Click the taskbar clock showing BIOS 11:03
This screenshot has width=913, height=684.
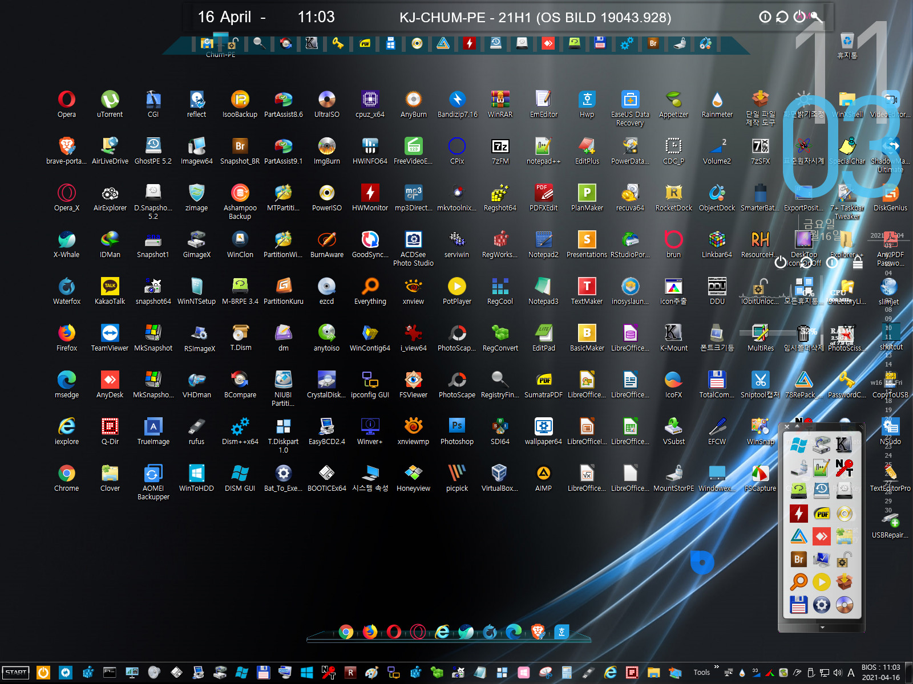click(x=881, y=673)
